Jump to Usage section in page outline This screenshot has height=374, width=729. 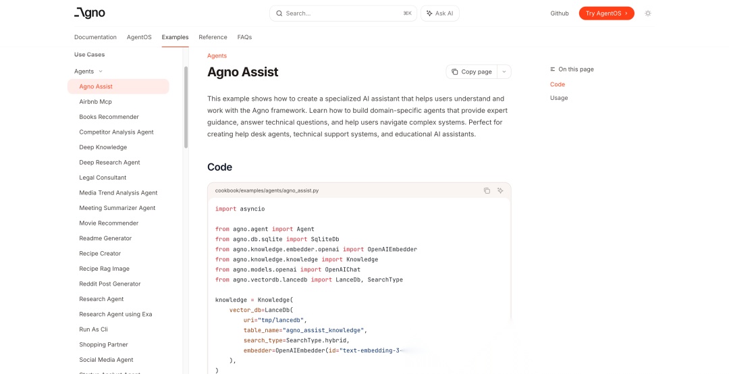pyautogui.click(x=559, y=98)
